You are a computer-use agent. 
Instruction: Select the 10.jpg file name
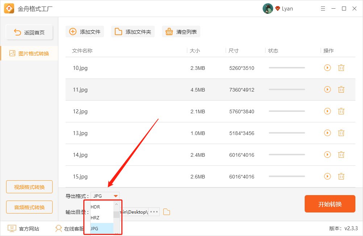(x=80, y=68)
